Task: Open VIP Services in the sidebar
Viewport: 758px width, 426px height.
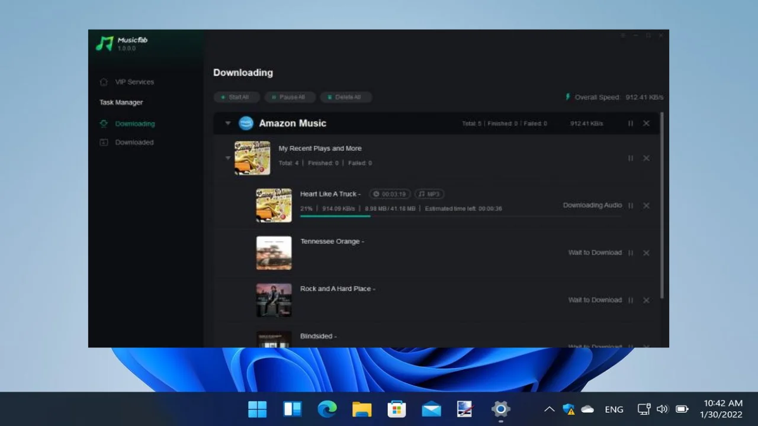Action: (127, 82)
